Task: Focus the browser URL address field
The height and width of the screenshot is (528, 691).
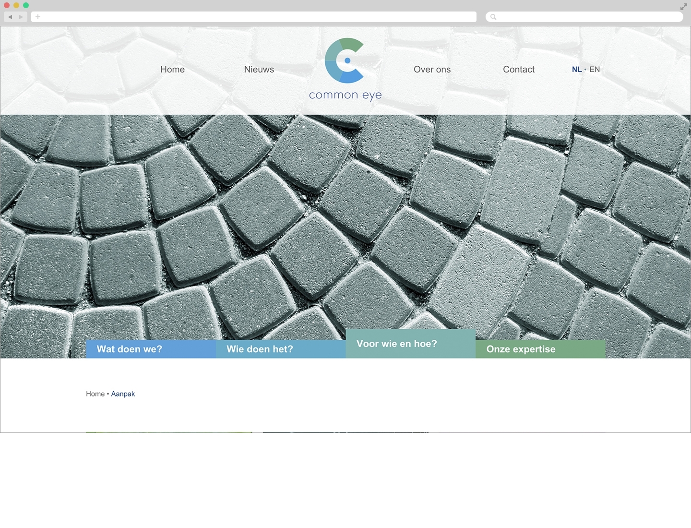Action: (x=254, y=17)
